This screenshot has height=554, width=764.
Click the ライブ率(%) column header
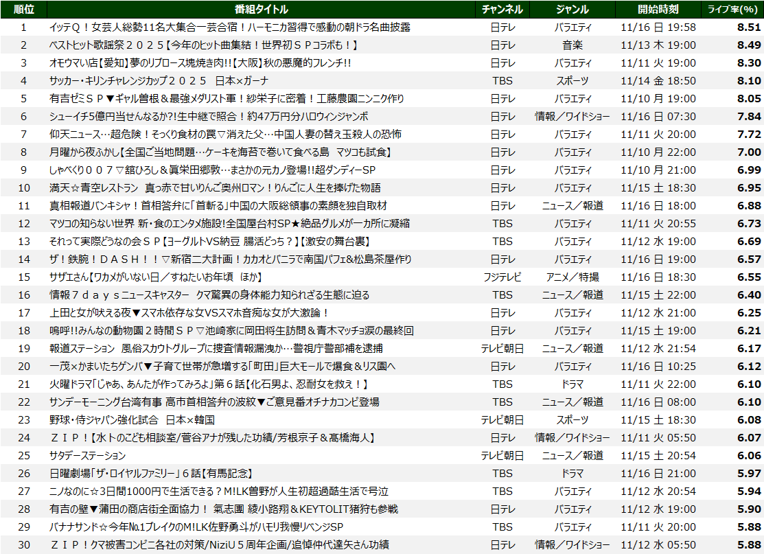pyautogui.click(x=733, y=9)
